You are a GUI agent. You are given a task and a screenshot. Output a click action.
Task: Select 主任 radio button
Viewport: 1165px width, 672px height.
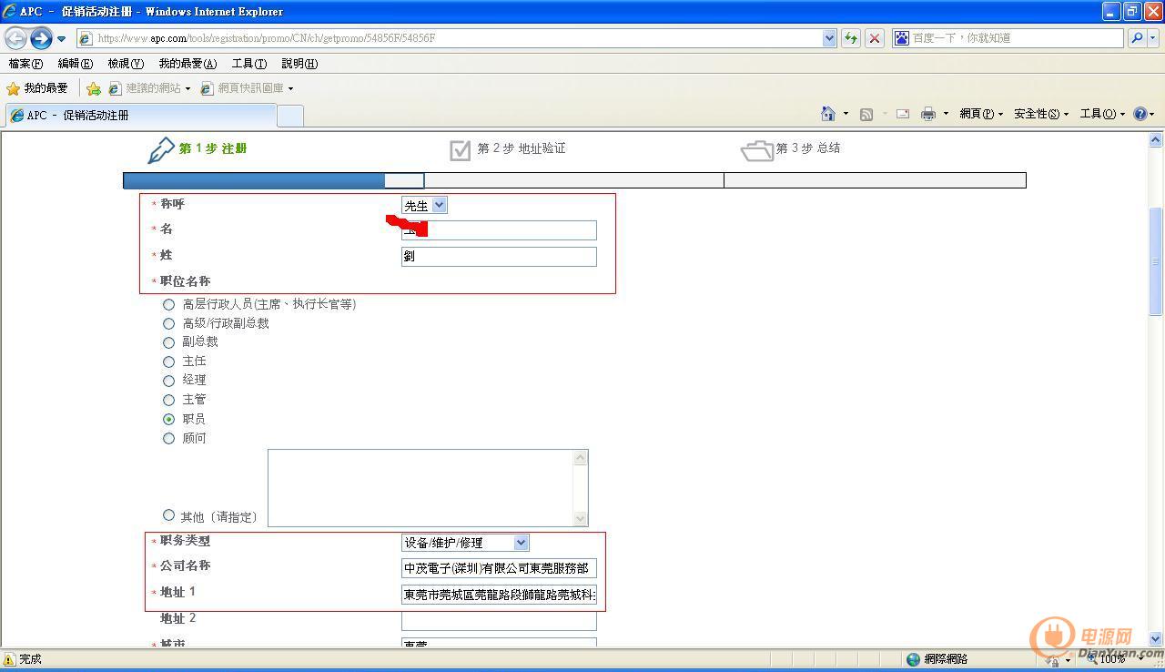pos(168,361)
